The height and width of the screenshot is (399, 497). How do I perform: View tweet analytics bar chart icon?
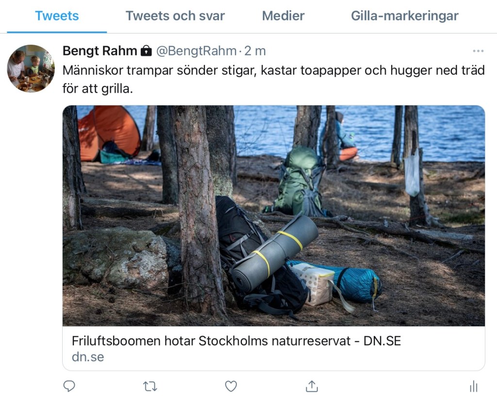tap(474, 386)
